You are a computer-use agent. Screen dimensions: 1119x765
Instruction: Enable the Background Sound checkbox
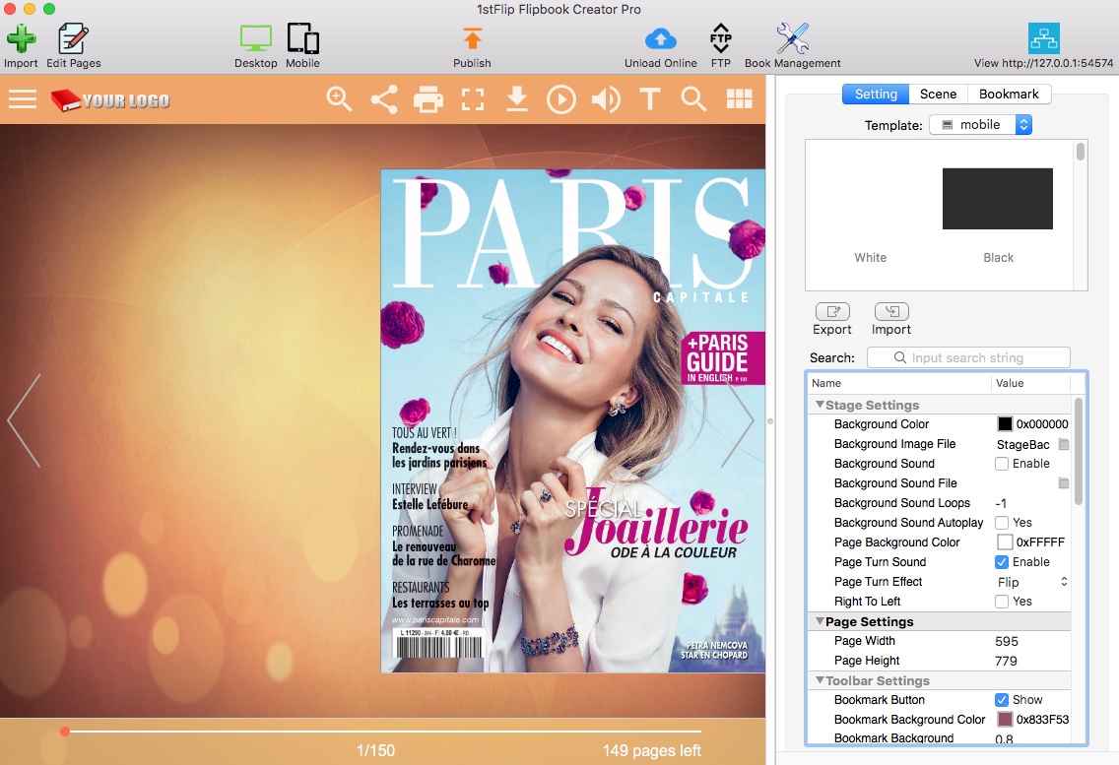(x=1002, y=464)
